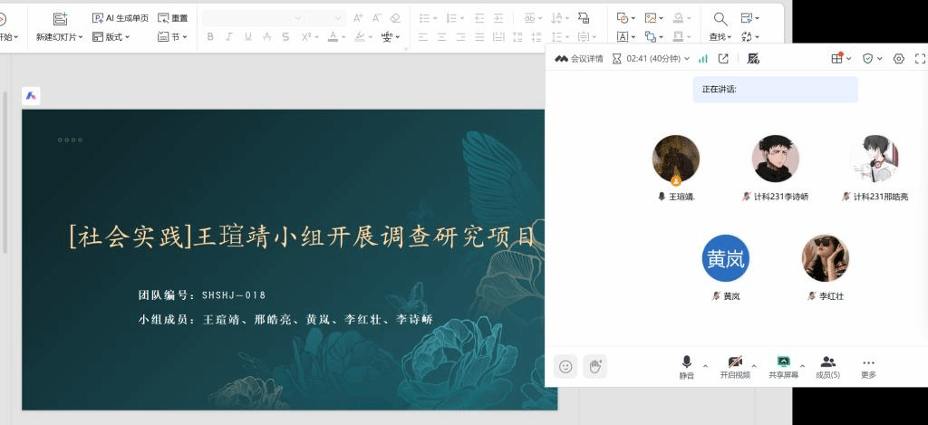Open 会议详情 meeting details
This screenshot has height=425, width=928.
tap(579, 58)
